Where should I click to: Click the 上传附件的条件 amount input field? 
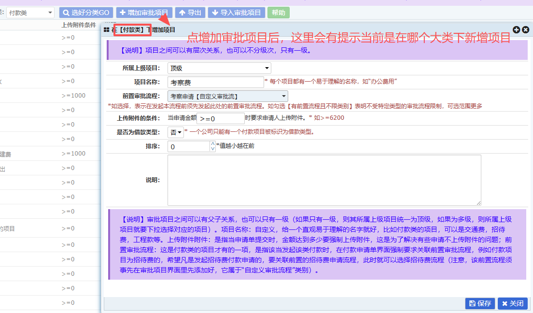tap(220, 118)
